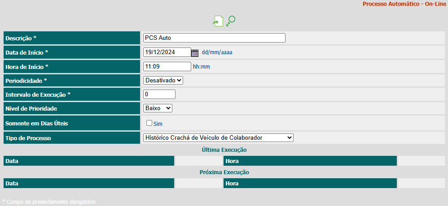Click the Processo Automático - On-Line title
448x206 pixels.
404,4
